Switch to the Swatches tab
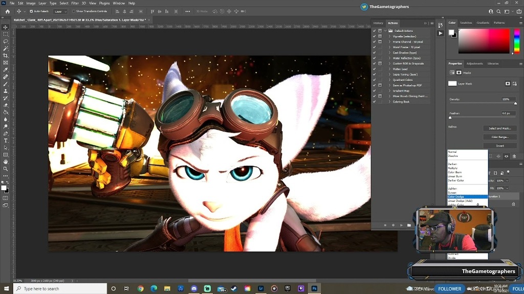The width and height of the screenshot is (524, 294). [x=466, y=22]
